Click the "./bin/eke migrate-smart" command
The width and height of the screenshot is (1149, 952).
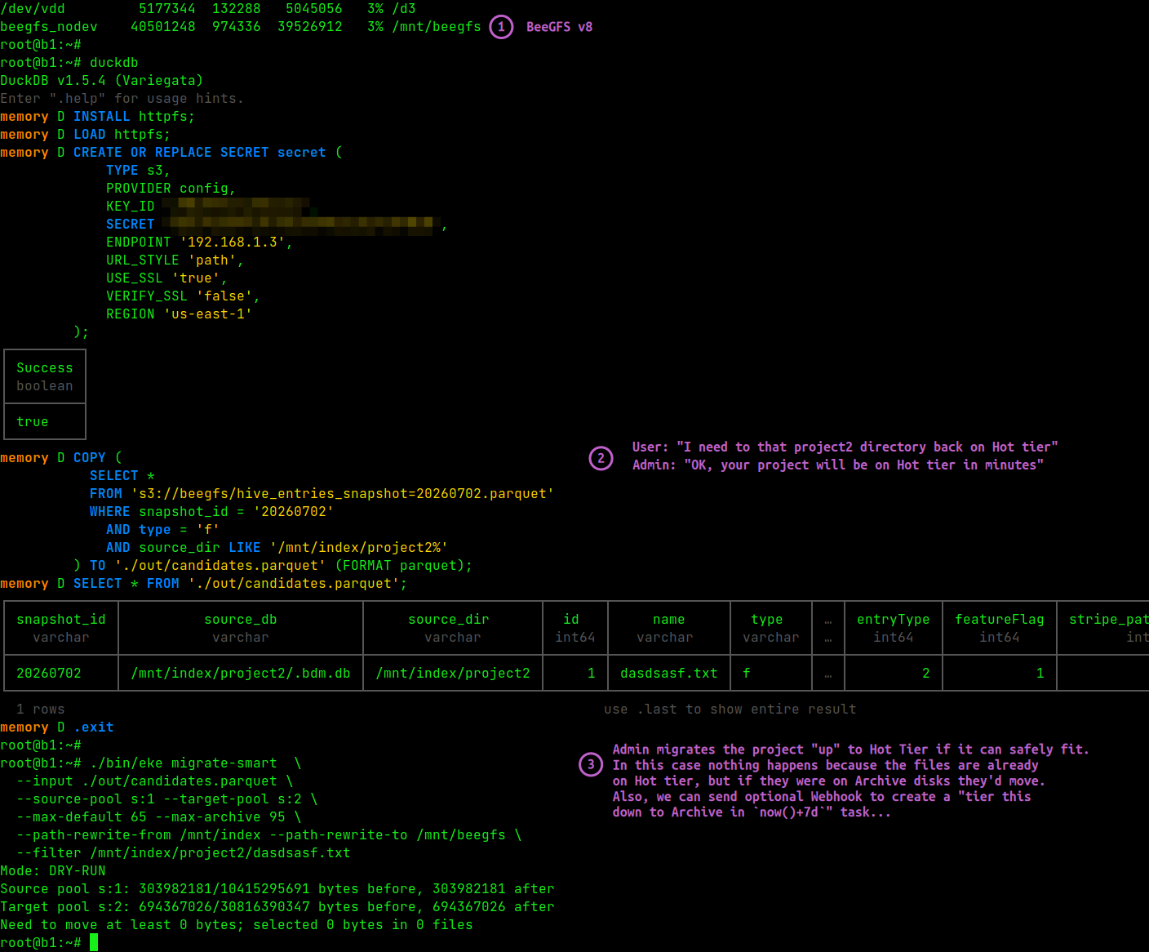(x=184, y=763)
